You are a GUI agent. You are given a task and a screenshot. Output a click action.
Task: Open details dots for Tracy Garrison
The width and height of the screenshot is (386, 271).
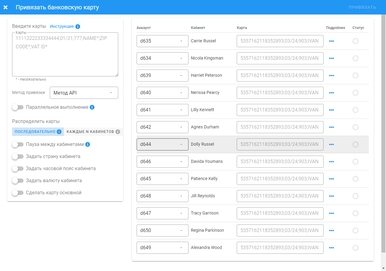pyautogui.click(x=332, y=213)
